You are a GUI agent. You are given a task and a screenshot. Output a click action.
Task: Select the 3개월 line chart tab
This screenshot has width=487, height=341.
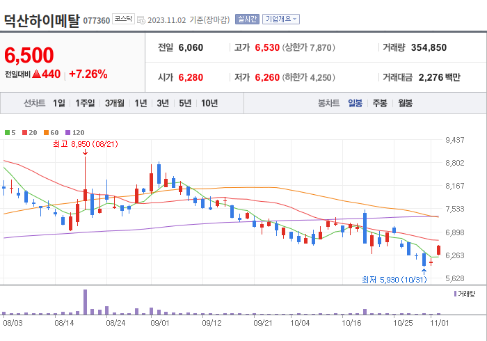[x=115, y=103]
